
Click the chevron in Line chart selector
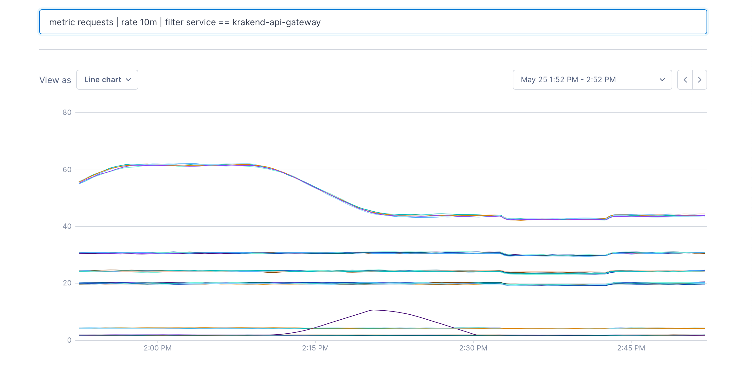point(128,80)
